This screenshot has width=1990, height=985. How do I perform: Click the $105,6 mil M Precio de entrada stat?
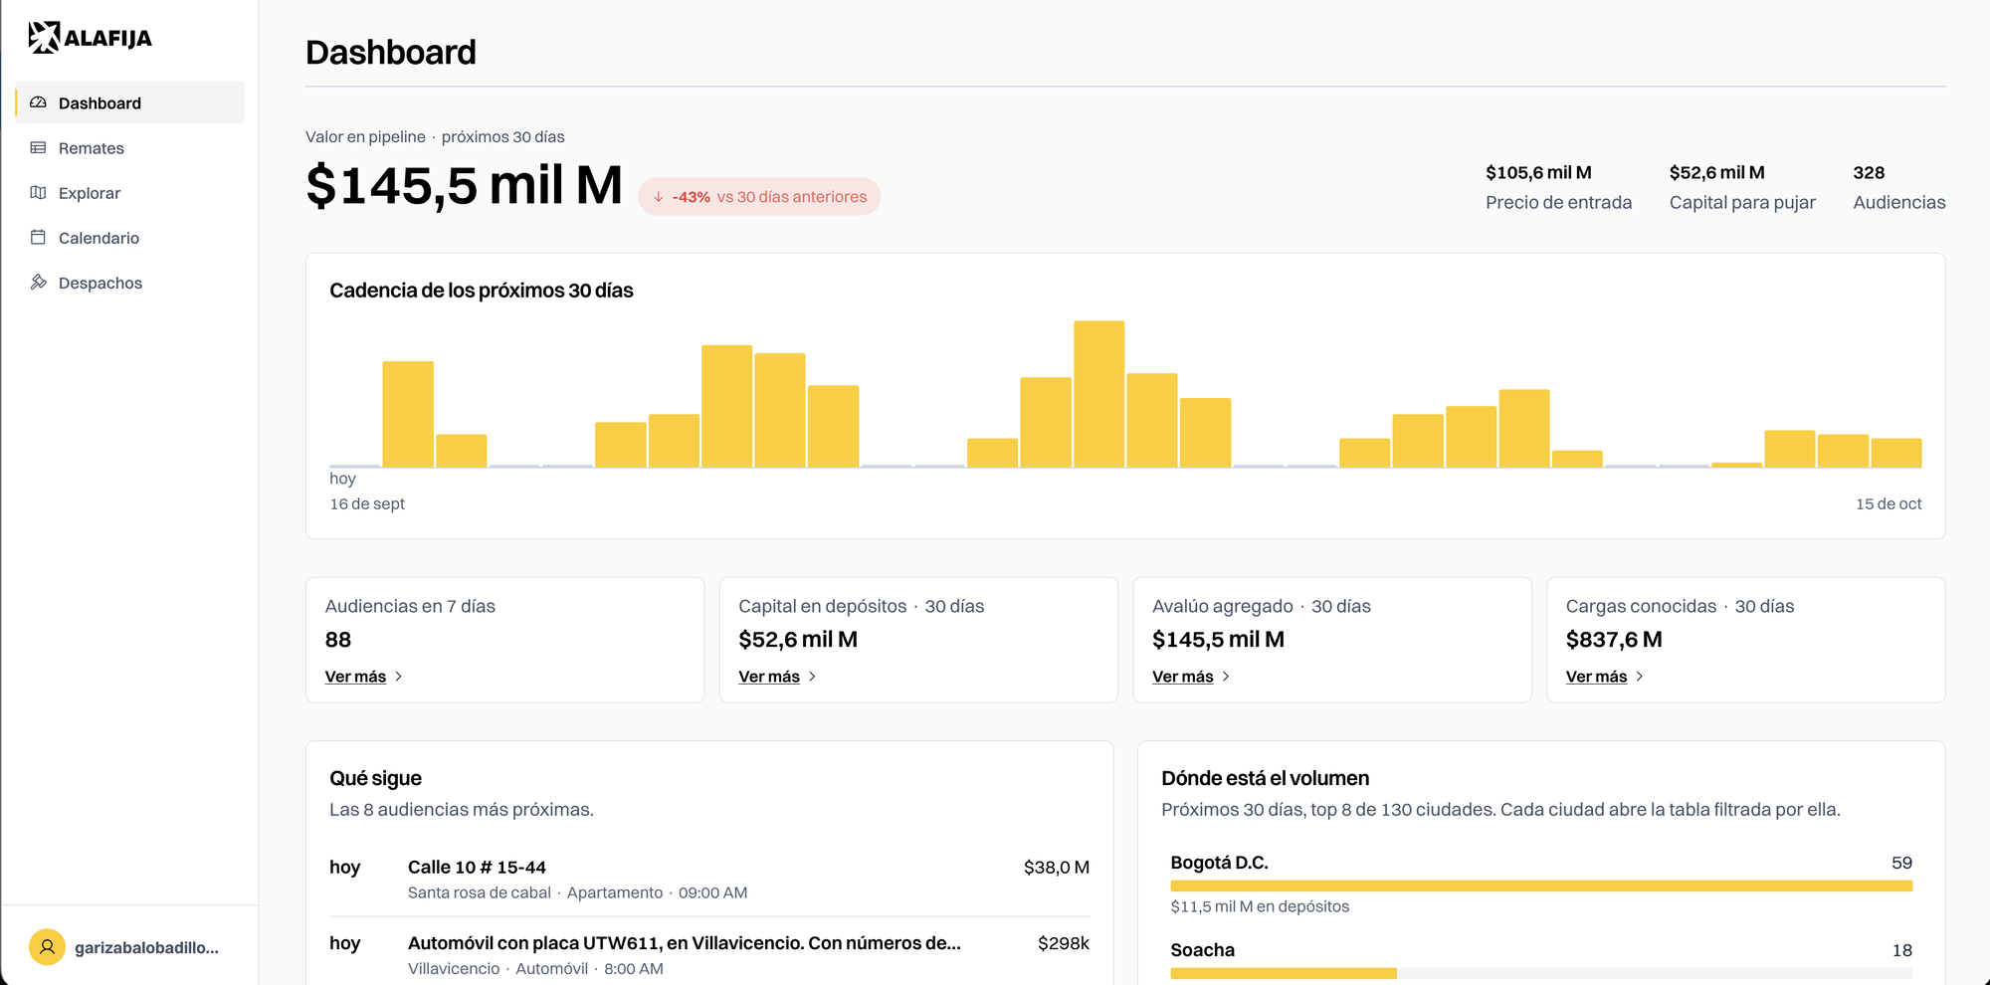1558,187
